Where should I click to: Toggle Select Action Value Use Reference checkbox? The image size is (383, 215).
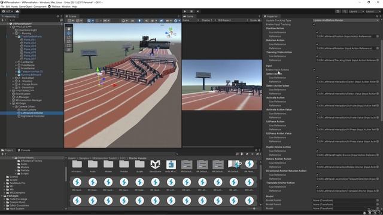click(317, 90)
